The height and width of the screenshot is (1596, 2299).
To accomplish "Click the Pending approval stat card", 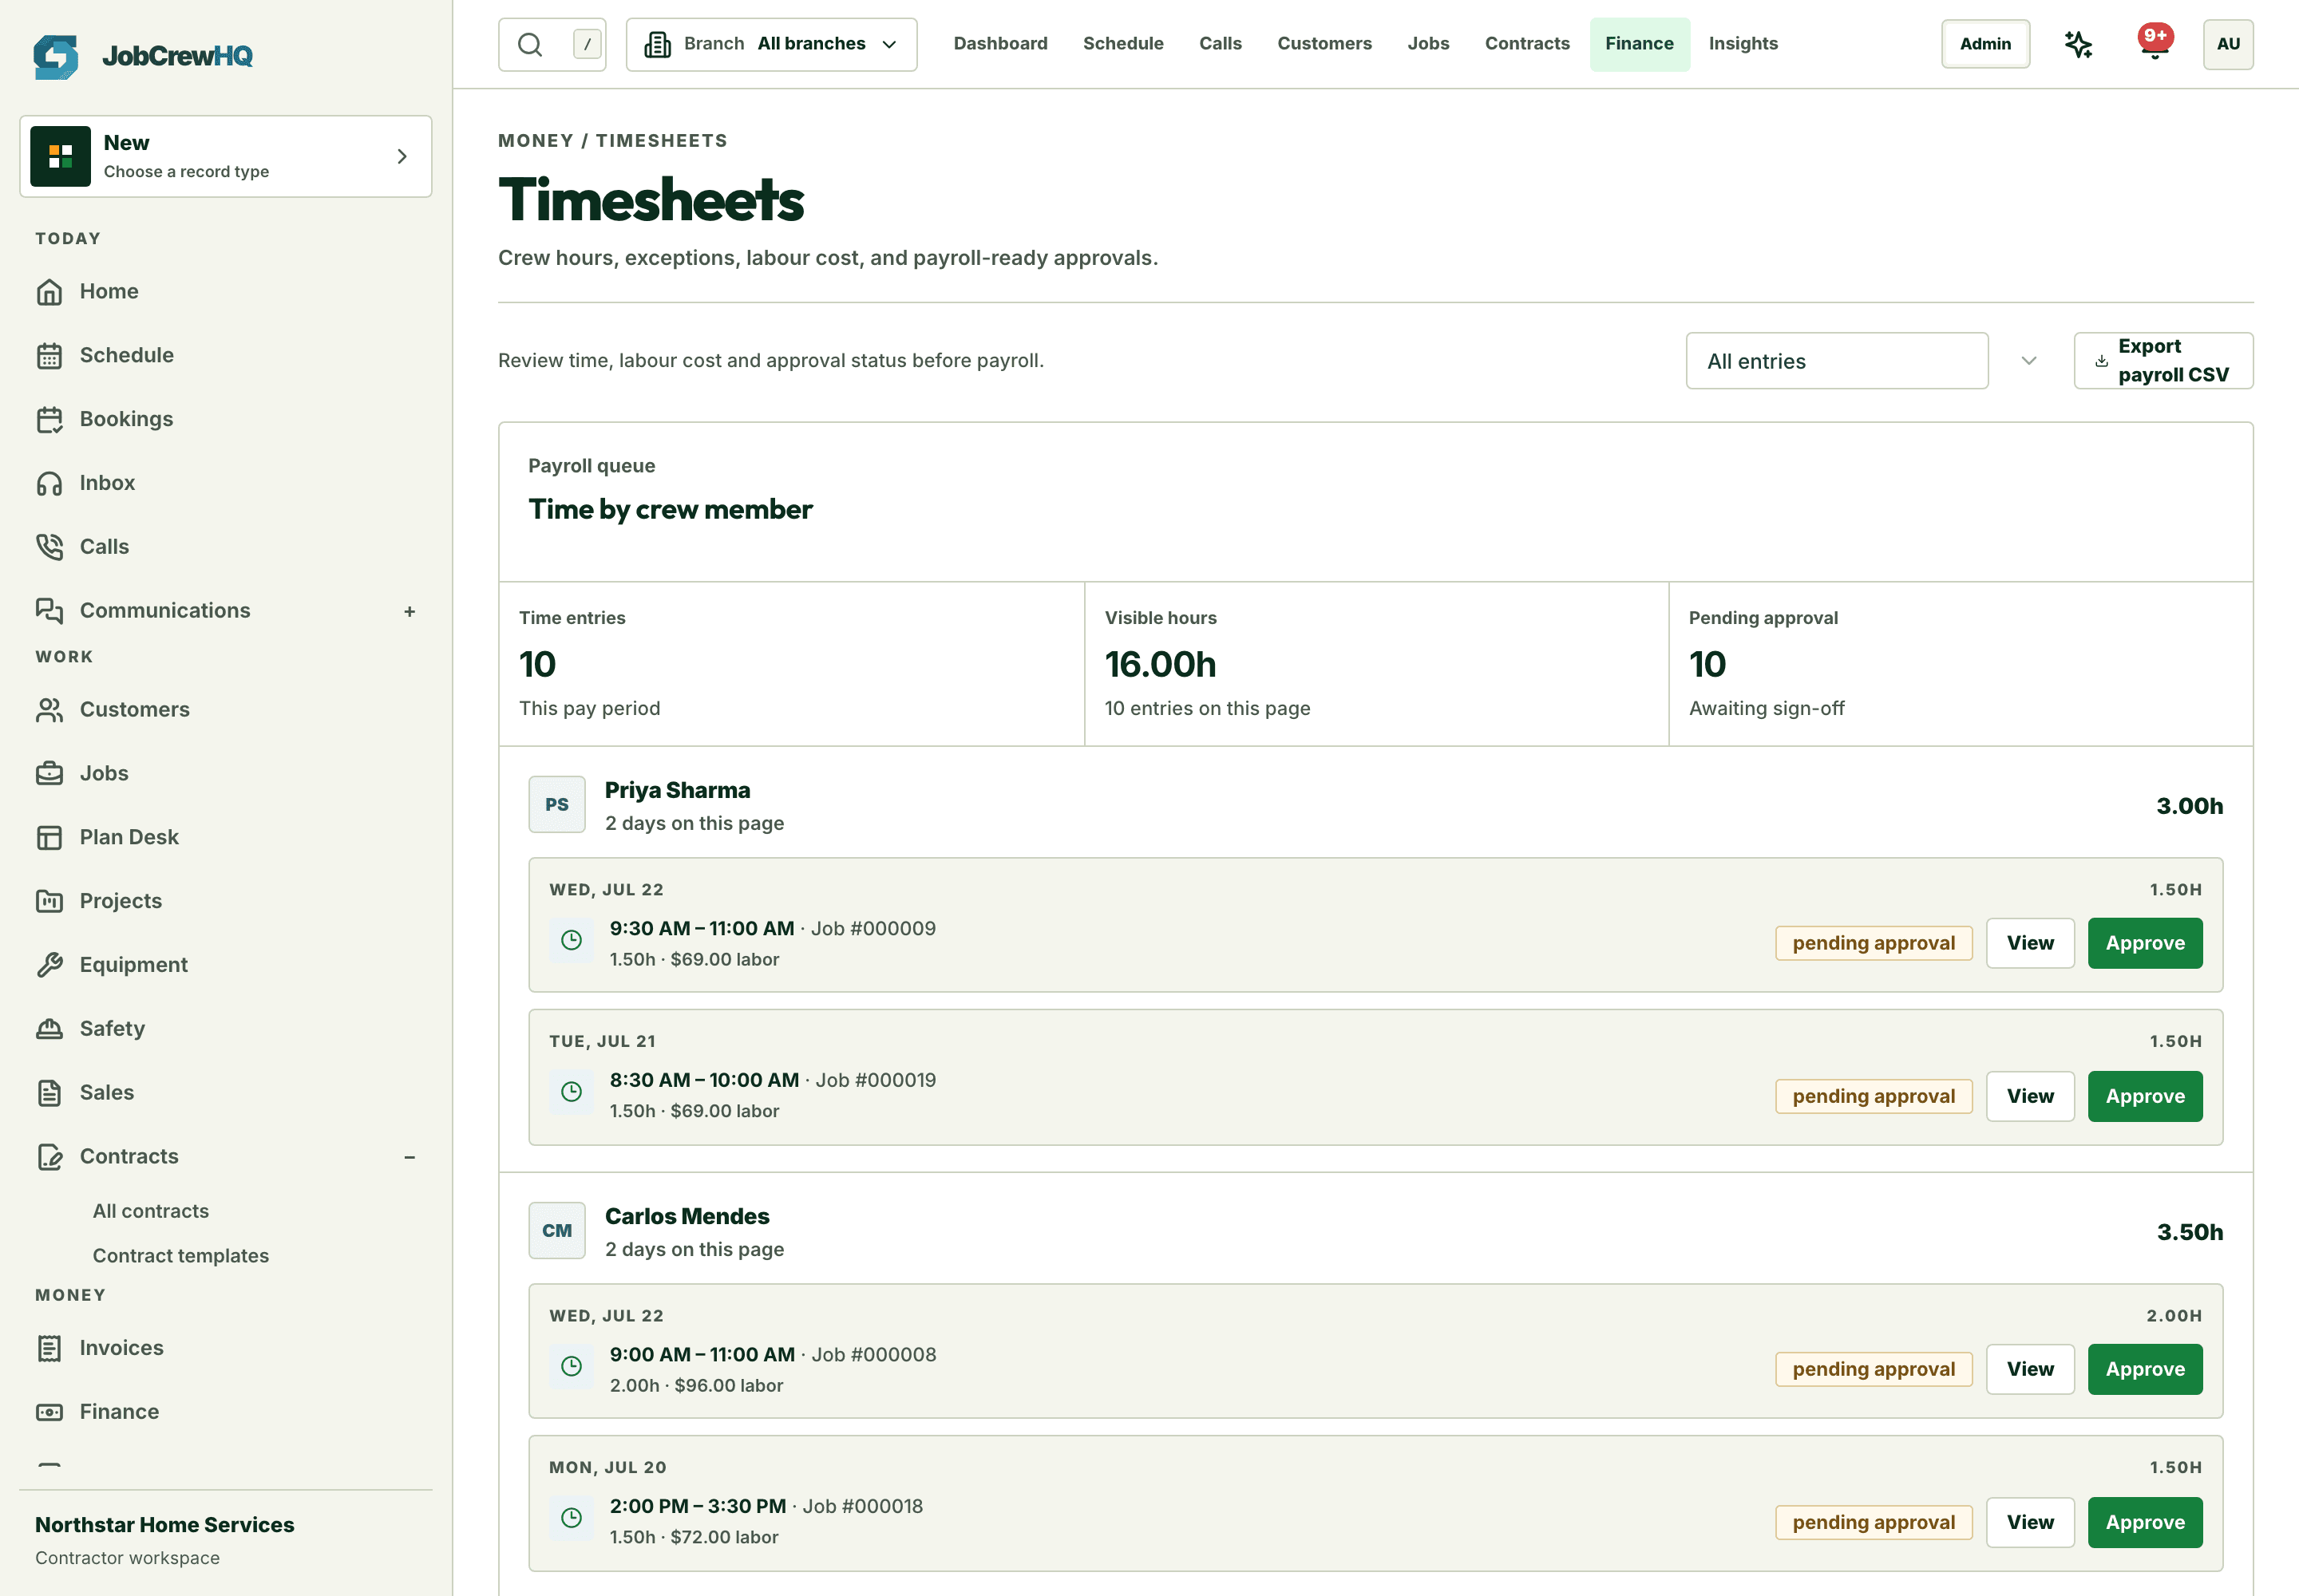I will [1961, 664].
